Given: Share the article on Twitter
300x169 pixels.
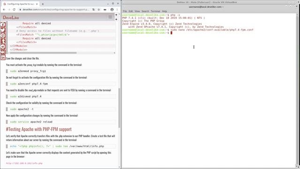Looking at the screenshot, I should pos(3,30).
